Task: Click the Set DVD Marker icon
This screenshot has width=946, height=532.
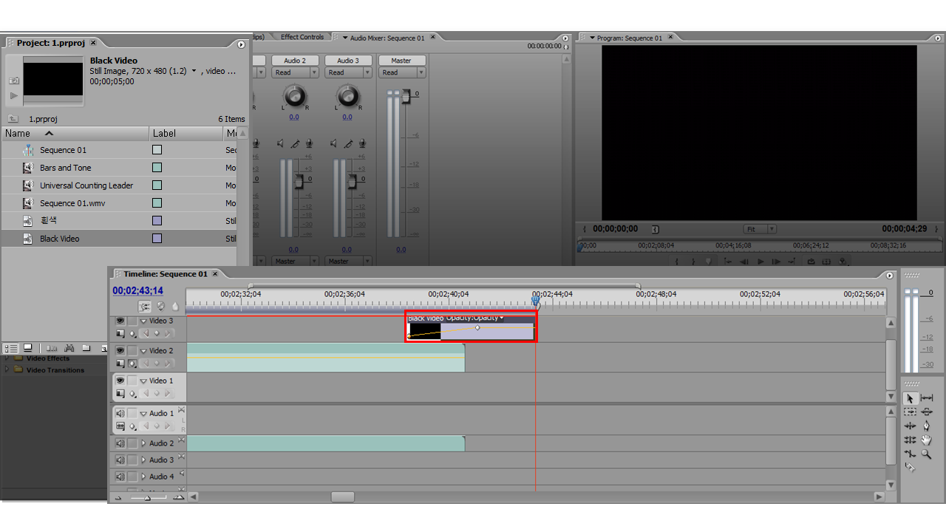Action: coord(160,306)
